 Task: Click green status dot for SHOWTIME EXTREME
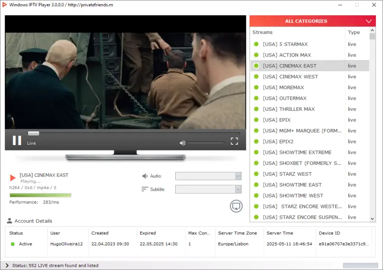(256, 152)
